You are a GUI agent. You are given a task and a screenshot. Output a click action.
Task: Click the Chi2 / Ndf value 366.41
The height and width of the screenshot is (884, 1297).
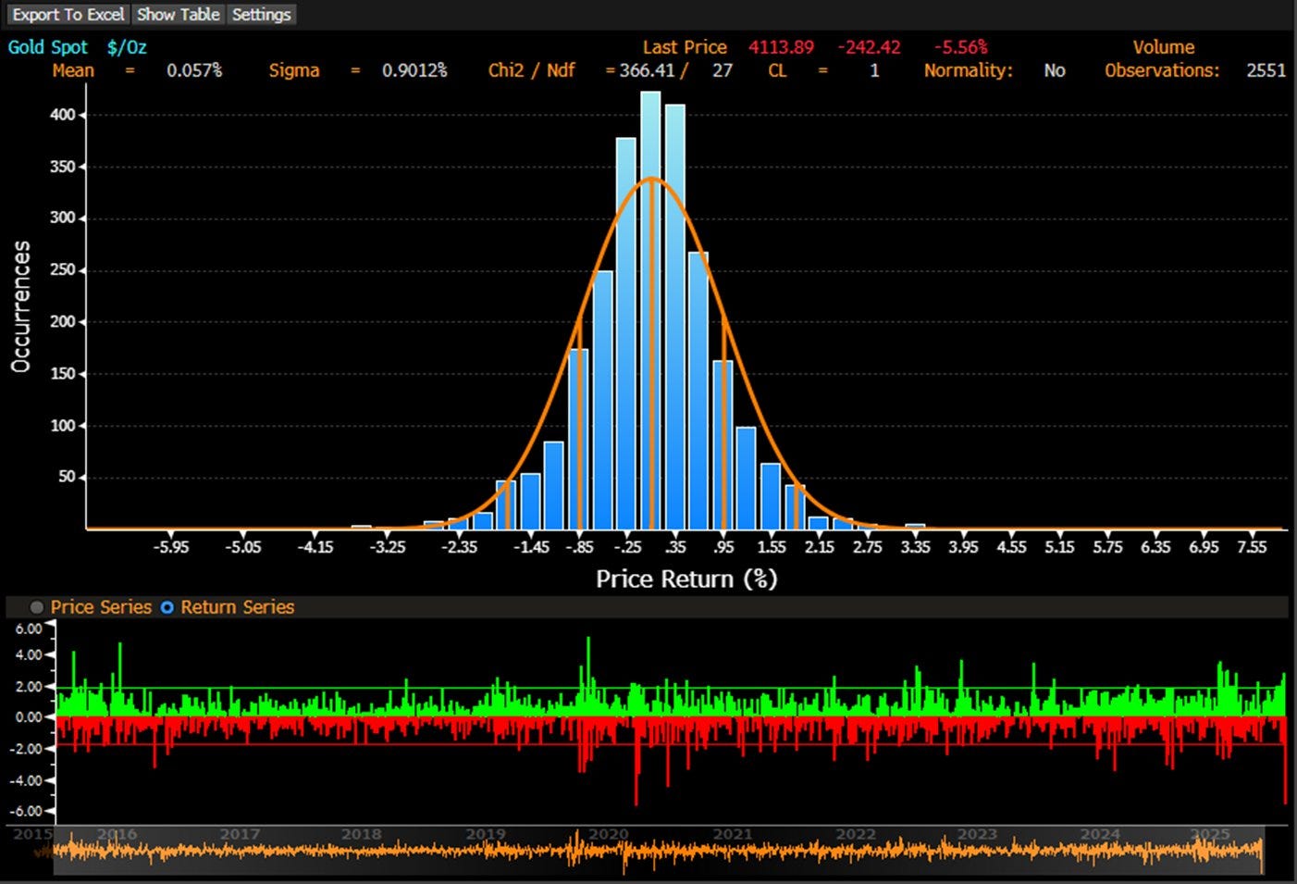647,70
